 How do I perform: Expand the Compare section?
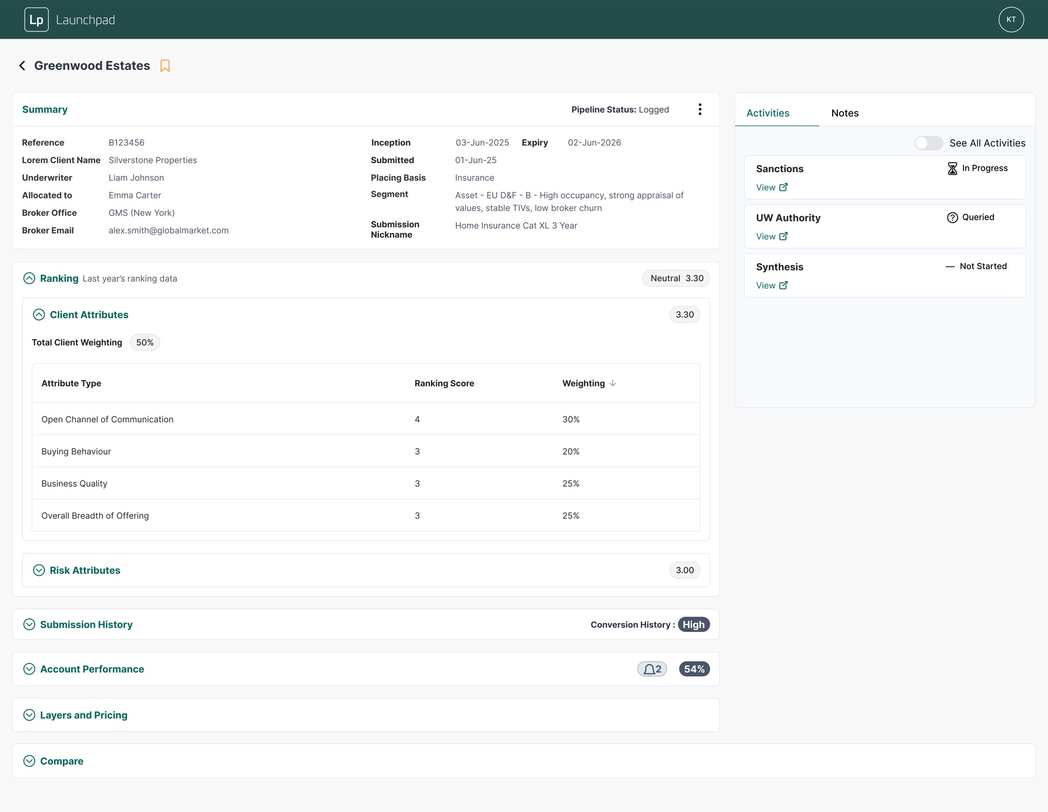click(x=29, y=761)
